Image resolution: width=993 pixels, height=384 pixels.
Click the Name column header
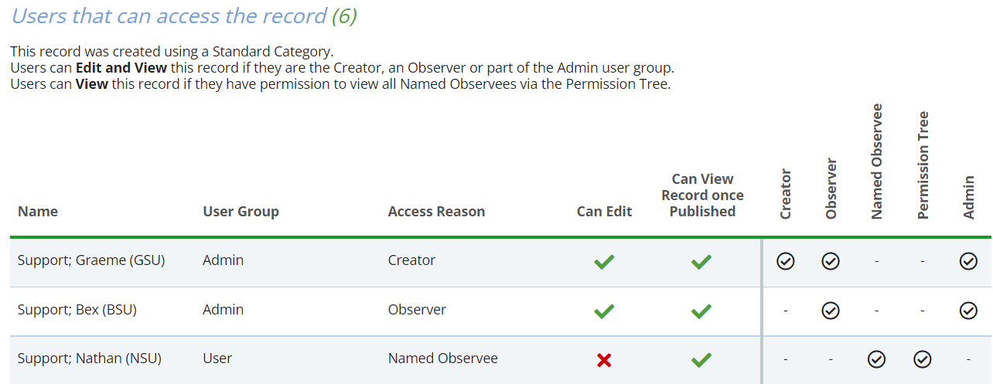coord(38,212)
